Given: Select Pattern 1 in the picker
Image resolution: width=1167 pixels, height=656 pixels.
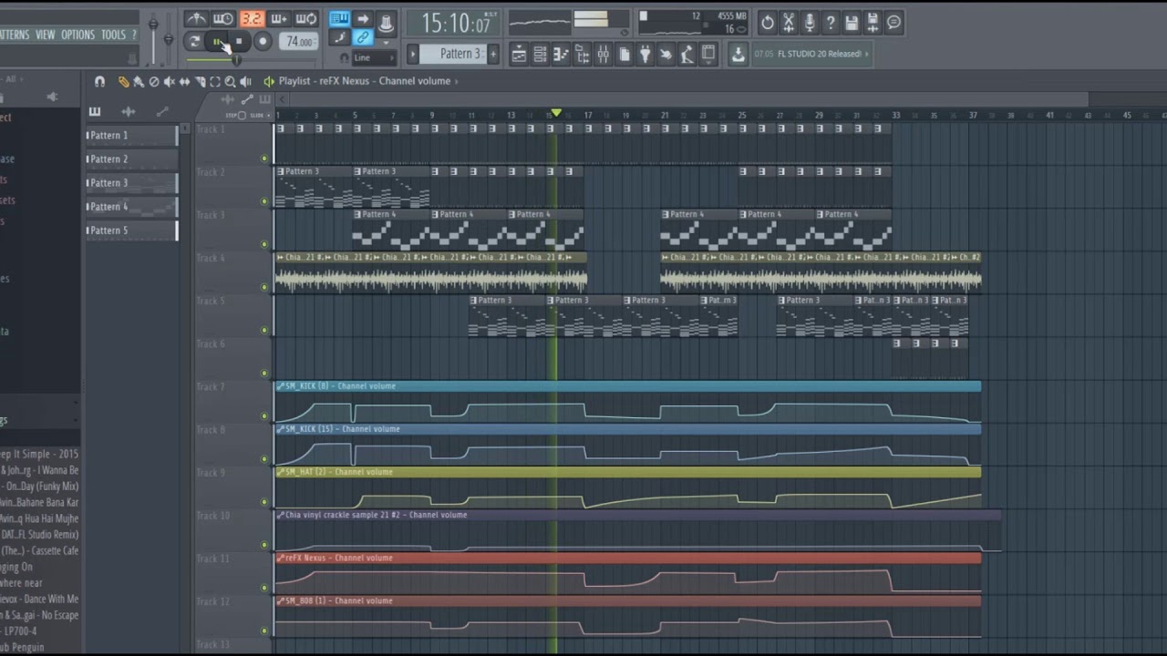Looking at the screenshot, I should point(131,135).
